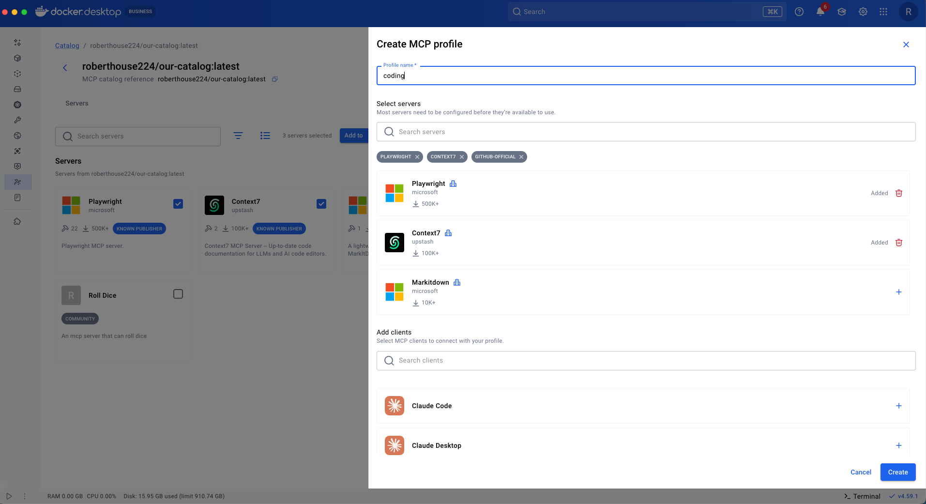This screenshot has width=926, height=504.
Task: Switch to list view icon
Action: (265, 136)
